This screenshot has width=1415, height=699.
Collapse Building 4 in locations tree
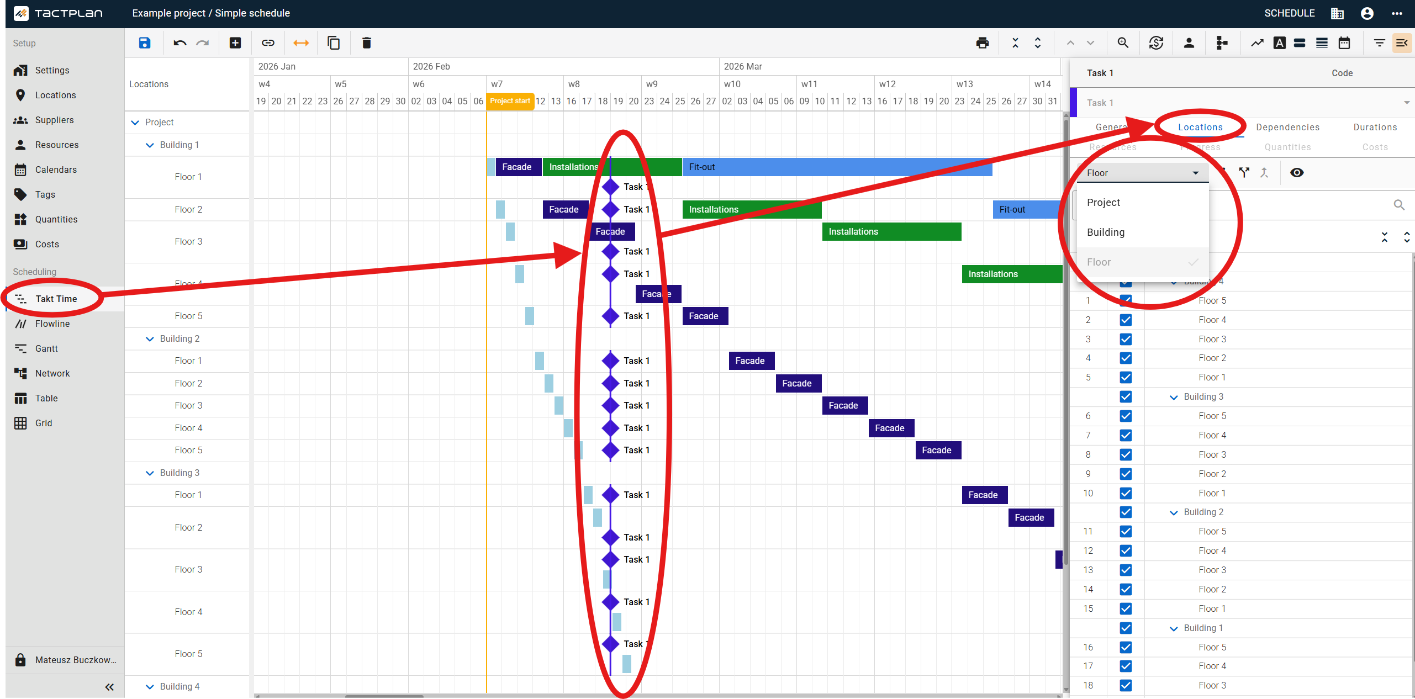click(150, 687)
